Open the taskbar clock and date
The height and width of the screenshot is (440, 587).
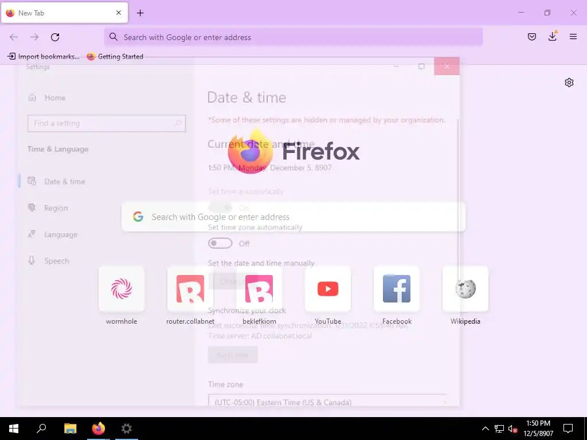[538, 429]
